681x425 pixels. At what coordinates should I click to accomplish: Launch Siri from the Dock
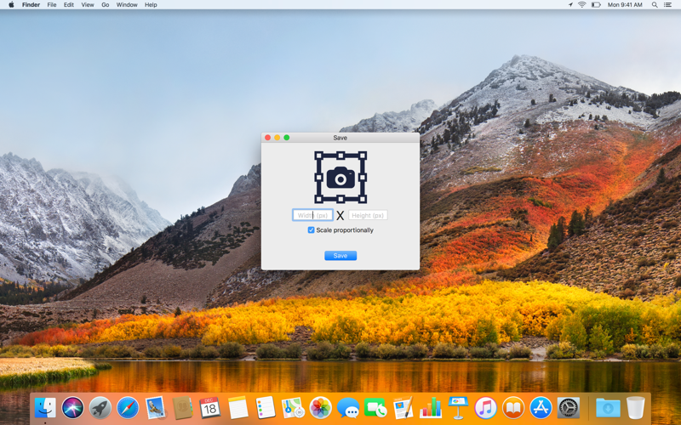pos(72,408)
